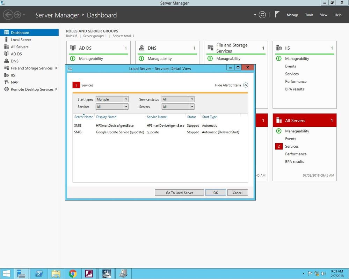Click All Servers Manageability status icon
The image size is (349, 279).
point(279,131)
